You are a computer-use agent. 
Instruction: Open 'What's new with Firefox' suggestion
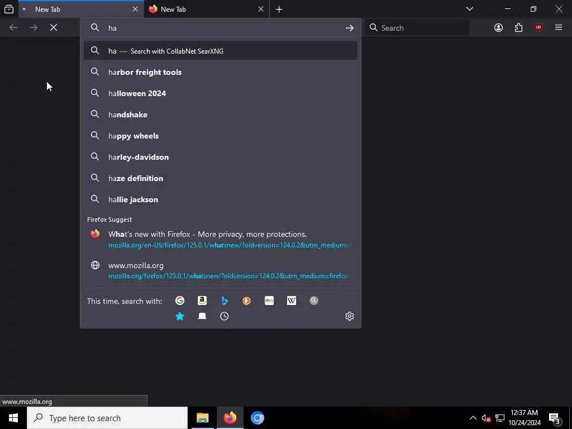(x=220, y=239)
